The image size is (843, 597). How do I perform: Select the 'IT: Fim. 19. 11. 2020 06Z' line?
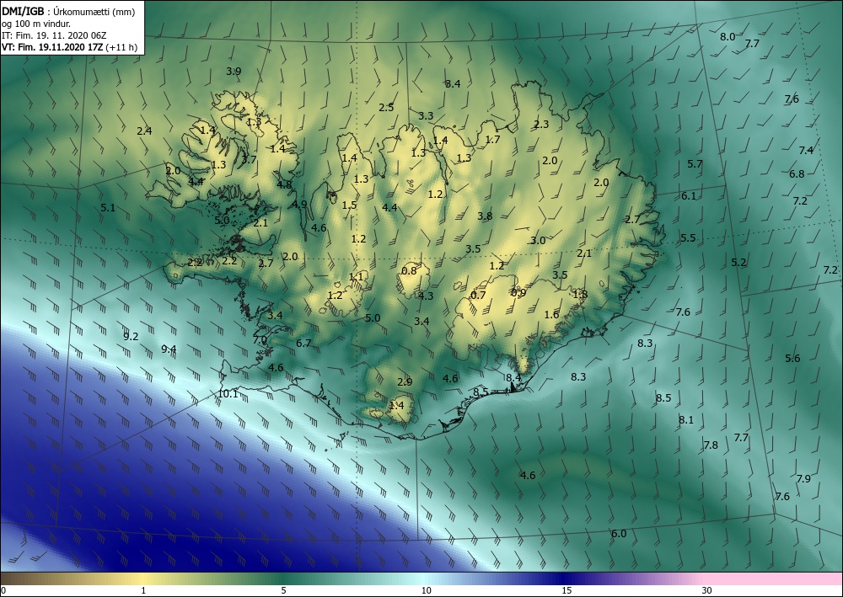pos(54,35)
